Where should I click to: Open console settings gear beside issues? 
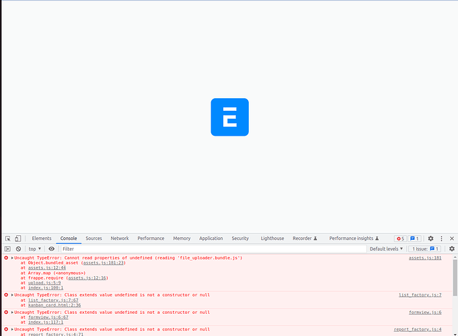[x=452, y=249]
